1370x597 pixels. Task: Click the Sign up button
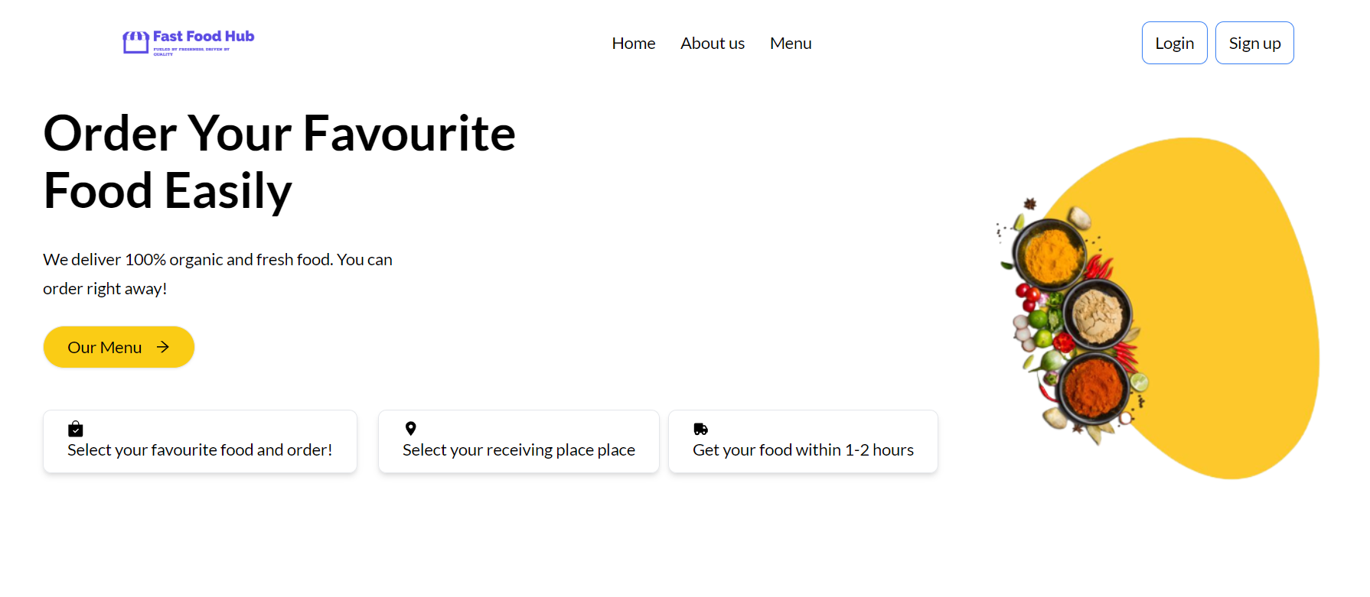tap(1254, 43)
